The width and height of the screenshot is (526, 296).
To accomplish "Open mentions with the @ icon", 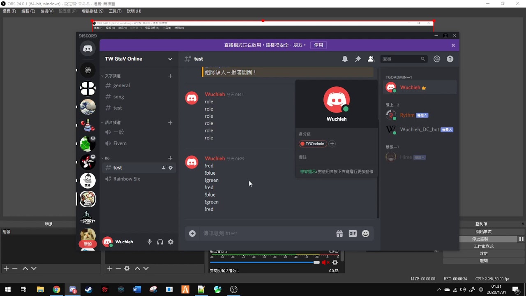I will click(x=437, y=59).
